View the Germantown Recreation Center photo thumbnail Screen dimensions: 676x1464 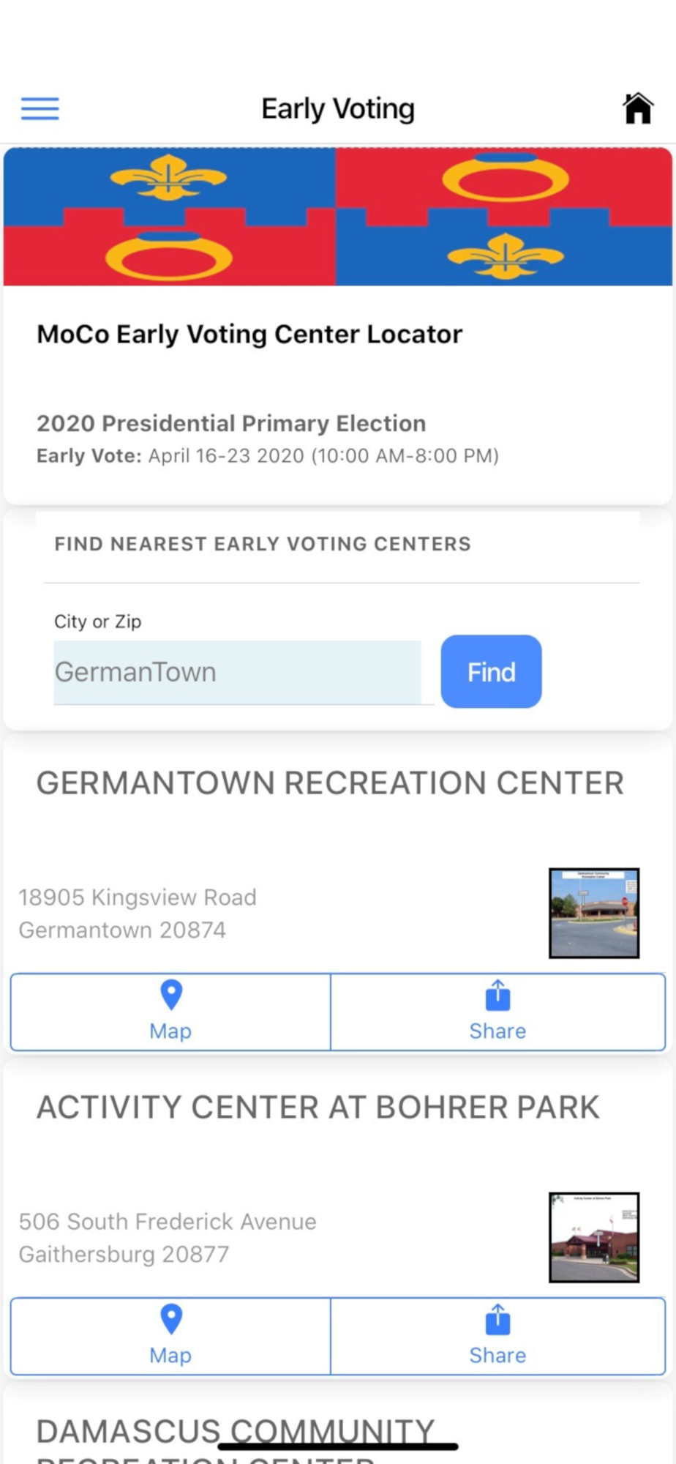click(594, 913)
